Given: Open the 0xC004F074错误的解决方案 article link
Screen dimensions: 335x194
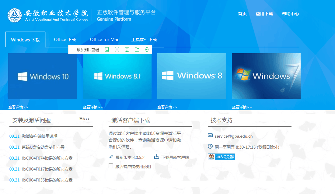Looking at the screenshot, I should click(x=47, y=158).
